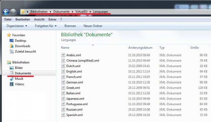The width and height of the screenshot is (211, 122).
Task: Click the German.xml file icon
Action: point(63,82)
